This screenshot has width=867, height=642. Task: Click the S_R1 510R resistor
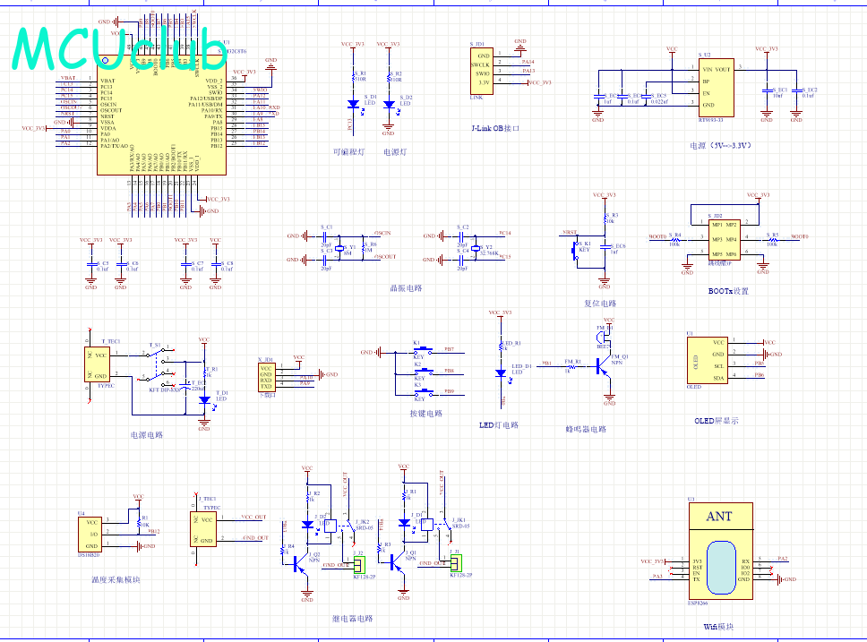tap(354, 77)
